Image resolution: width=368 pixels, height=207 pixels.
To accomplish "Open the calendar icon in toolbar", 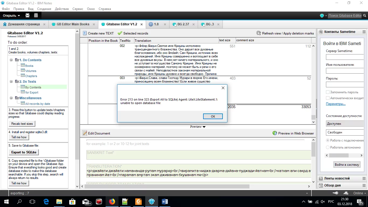I will click(36, 15).
